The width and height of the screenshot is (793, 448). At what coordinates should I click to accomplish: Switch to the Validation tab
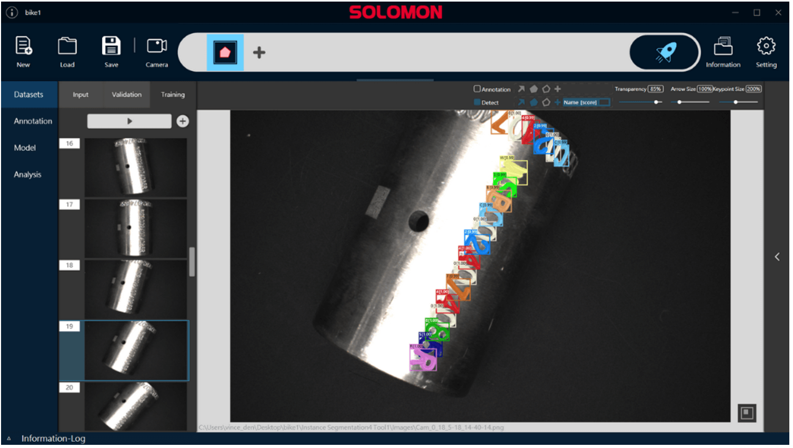126,95
